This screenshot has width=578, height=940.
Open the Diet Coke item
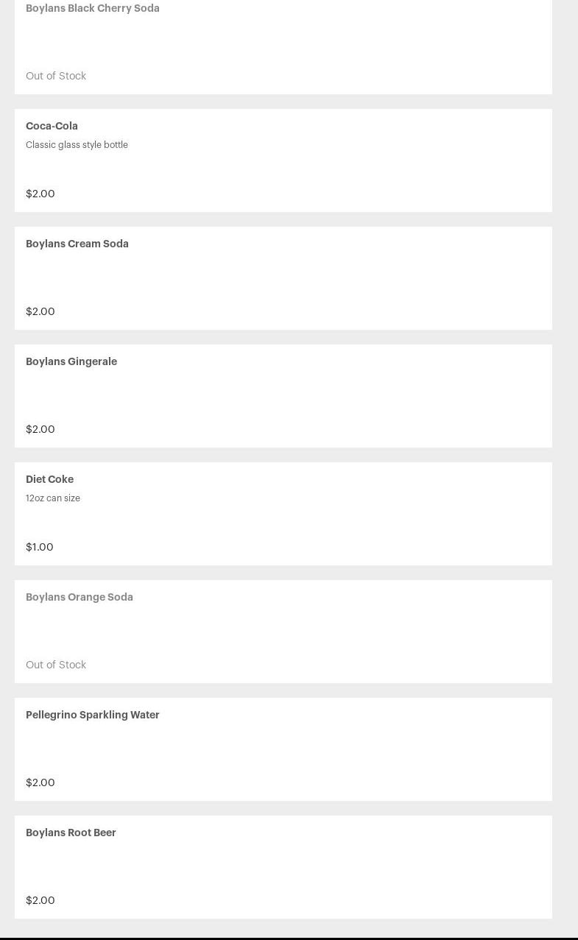(x=49, y=479)
